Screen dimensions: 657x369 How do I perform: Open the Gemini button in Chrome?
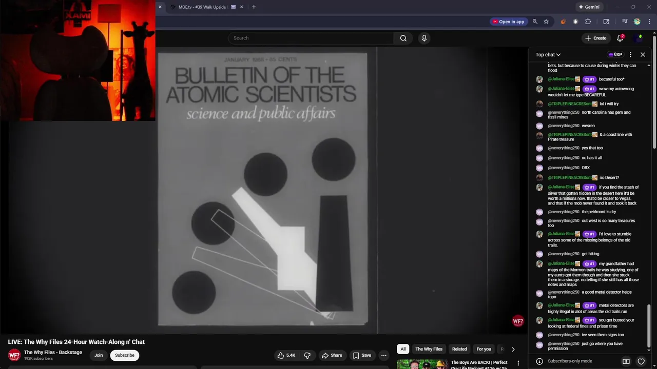(589, 7)
